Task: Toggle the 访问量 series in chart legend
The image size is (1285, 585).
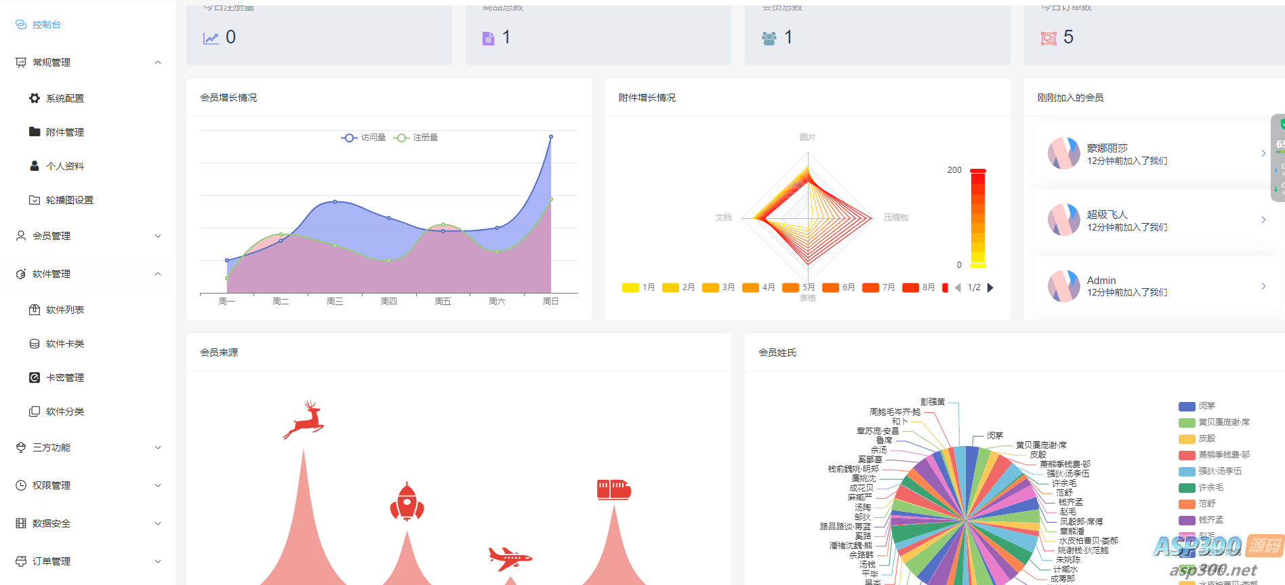Action: pos(363,138)
